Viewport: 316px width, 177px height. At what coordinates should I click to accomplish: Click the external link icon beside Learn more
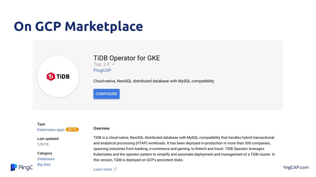click(115, 169)
